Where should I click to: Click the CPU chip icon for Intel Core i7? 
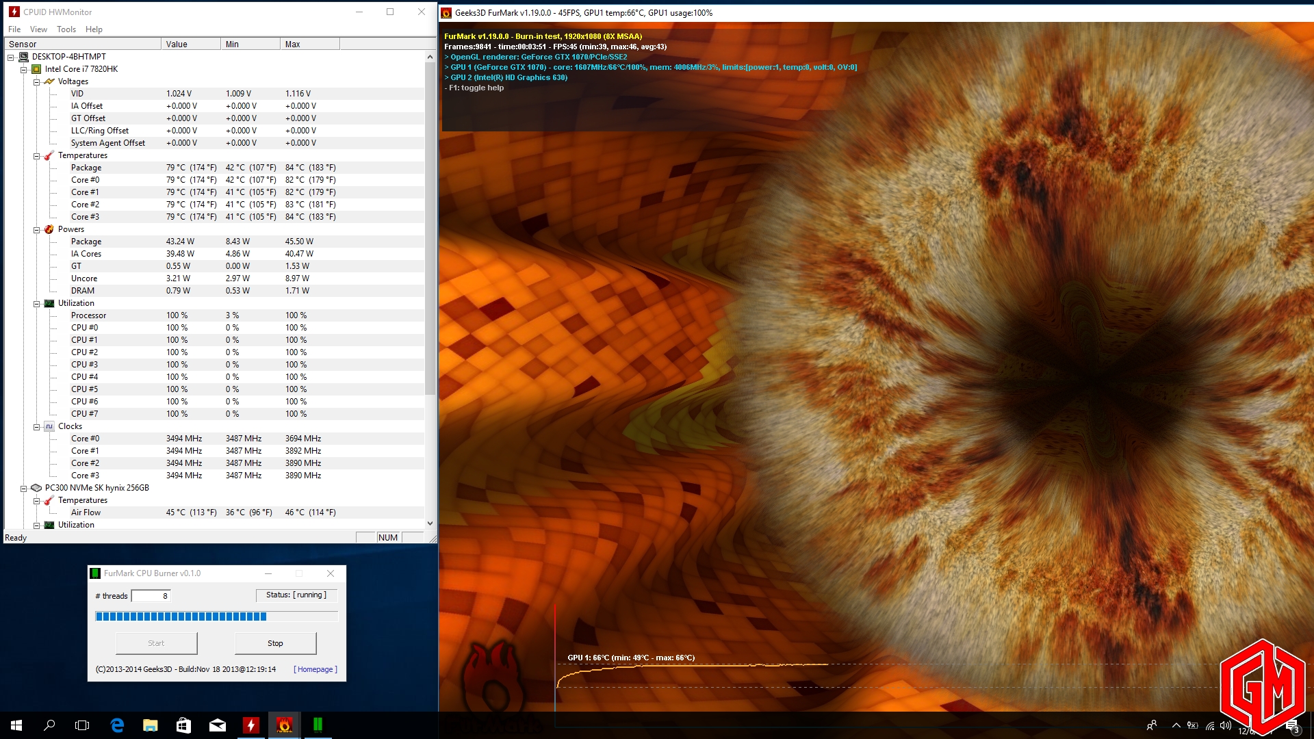(x=36, y=69)
